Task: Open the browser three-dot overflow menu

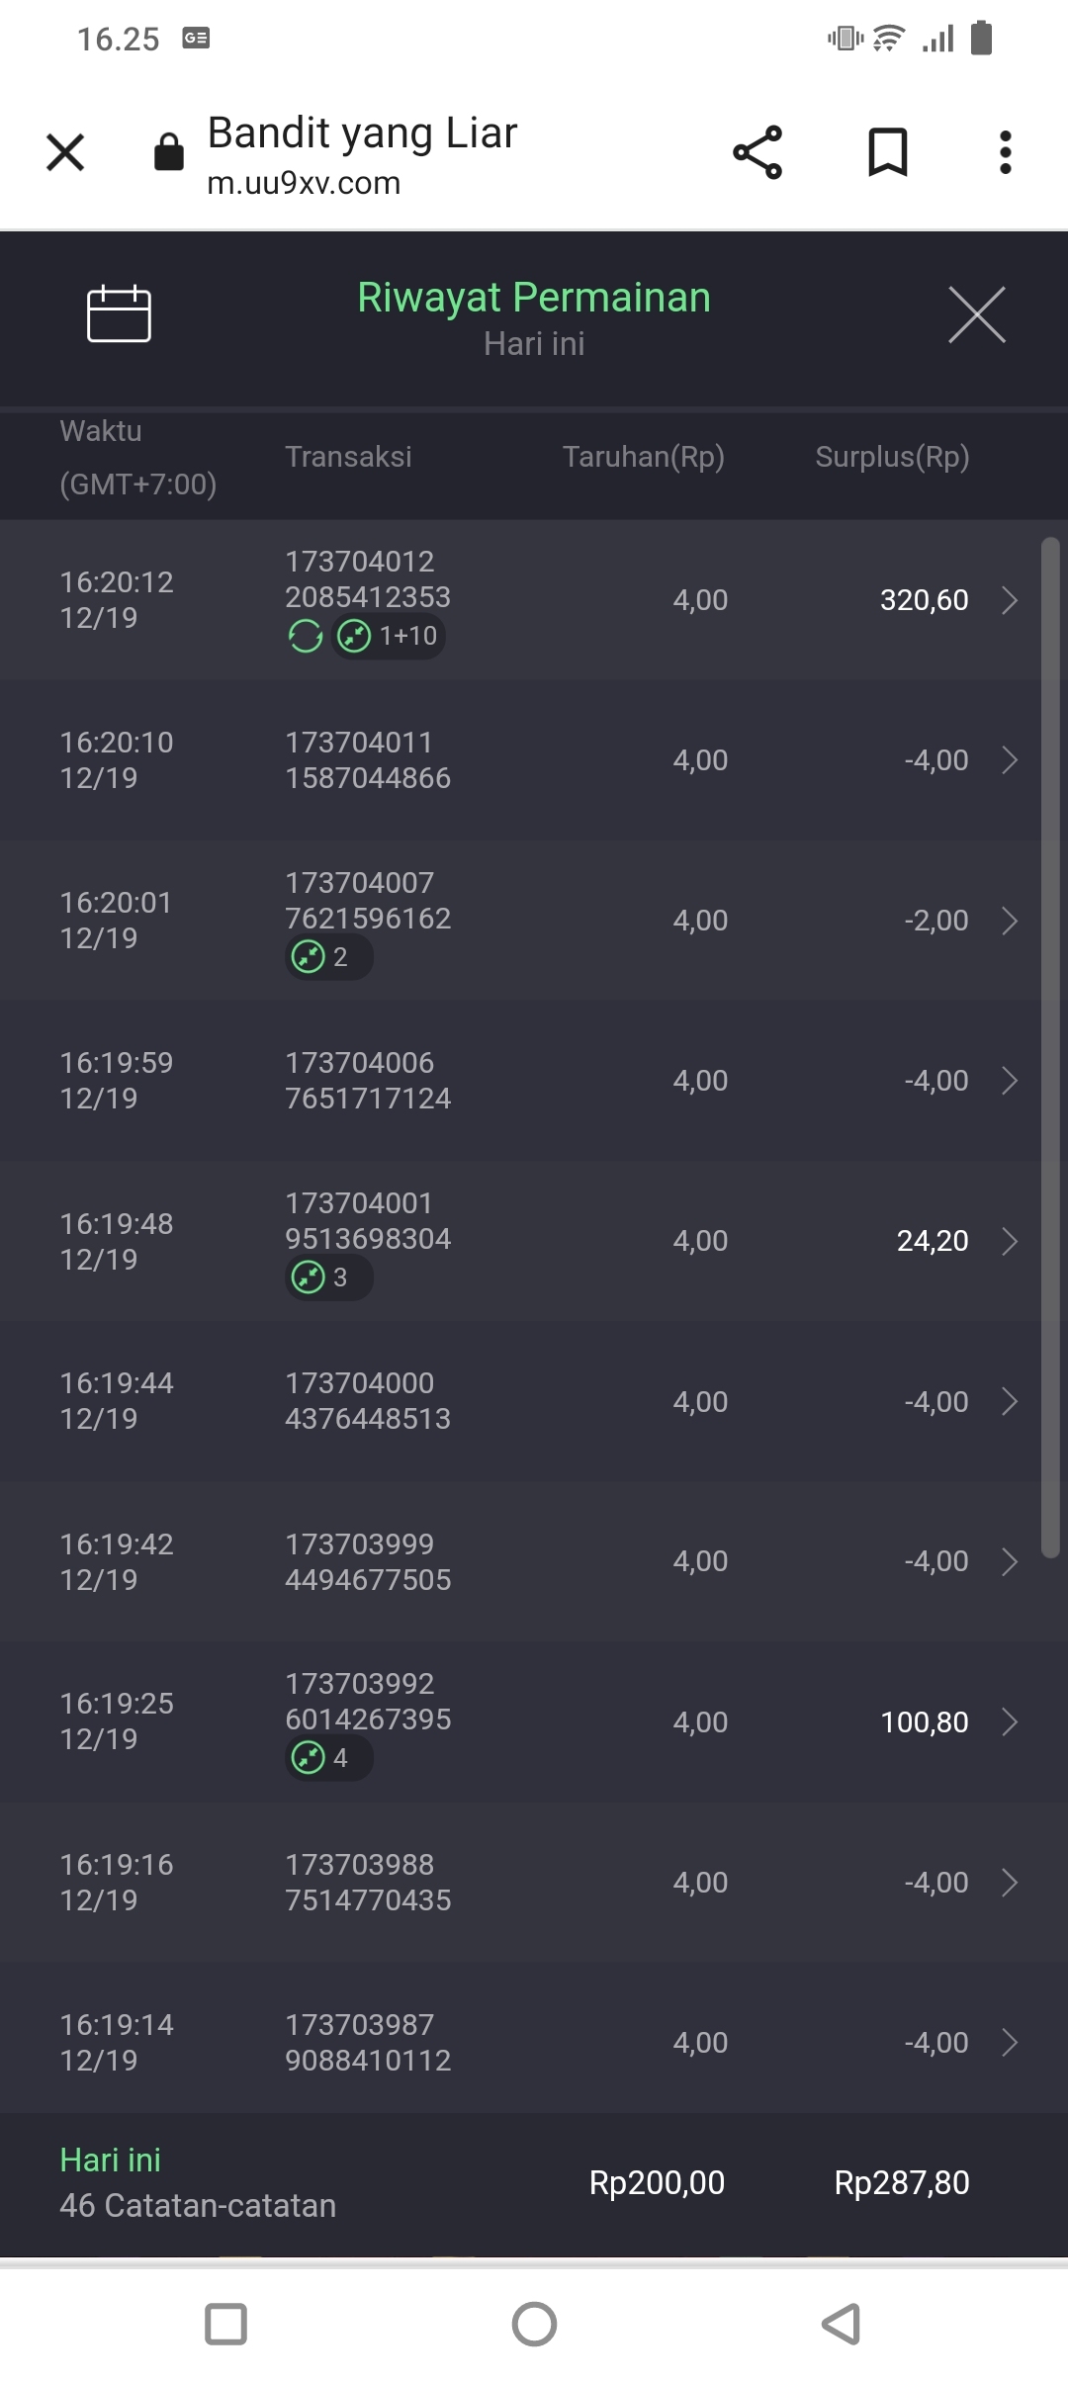Action: (x=1005, y=152)
